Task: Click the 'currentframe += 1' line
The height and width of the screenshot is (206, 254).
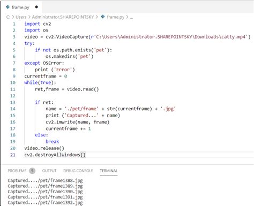Action: 68,128
